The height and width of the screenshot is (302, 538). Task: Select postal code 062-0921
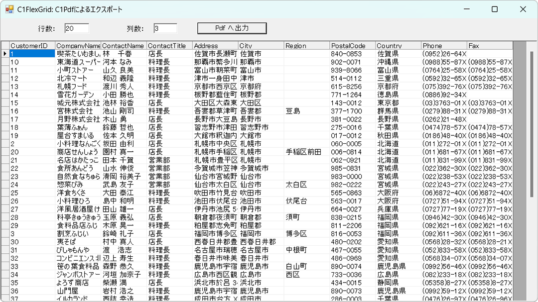[x=352, y=160]
